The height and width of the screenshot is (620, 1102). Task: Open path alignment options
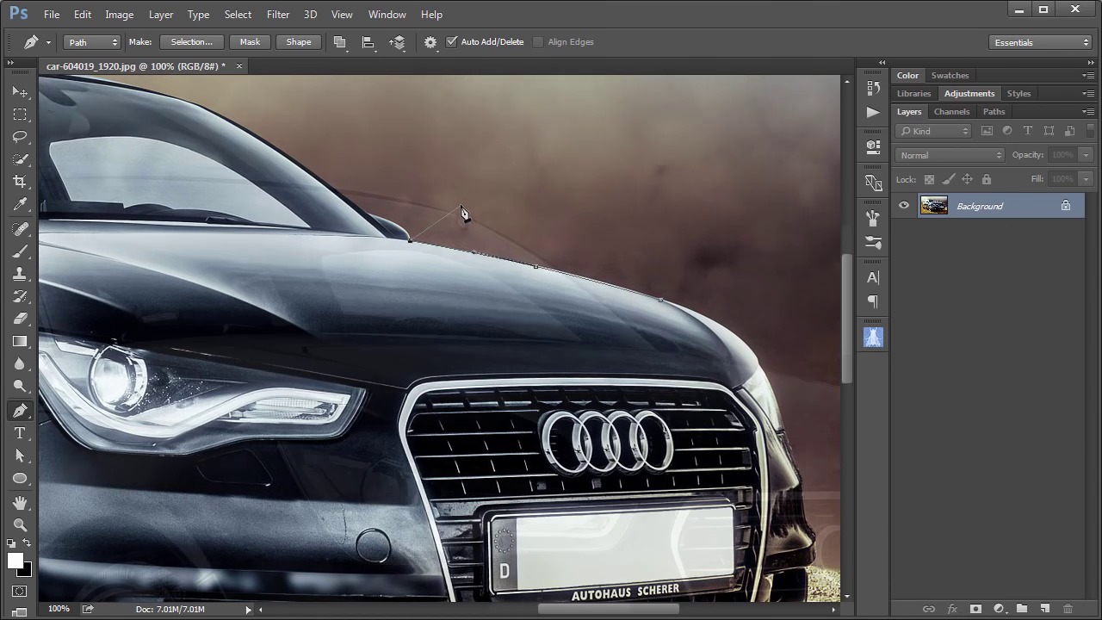(368, 42)
